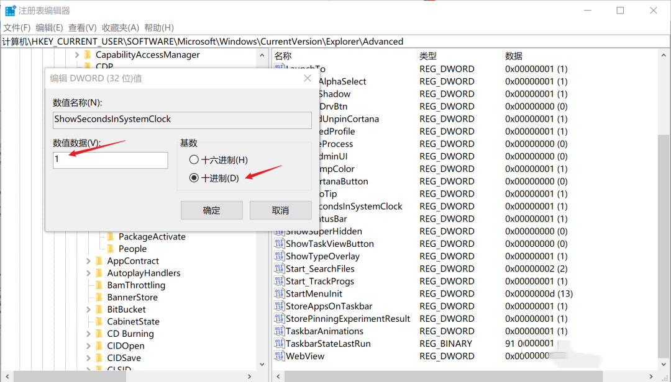The width and height of the screenshot is (671, 382).
Task: Click the People folder icon
Action: pos(111,249)
